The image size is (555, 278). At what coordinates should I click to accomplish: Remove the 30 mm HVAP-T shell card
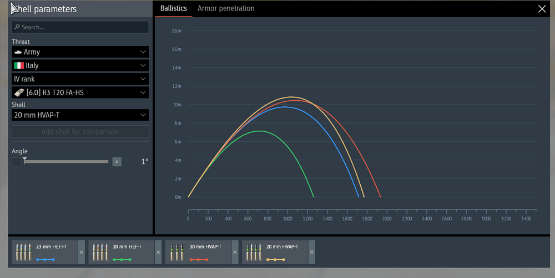click(x=235, y=252)
